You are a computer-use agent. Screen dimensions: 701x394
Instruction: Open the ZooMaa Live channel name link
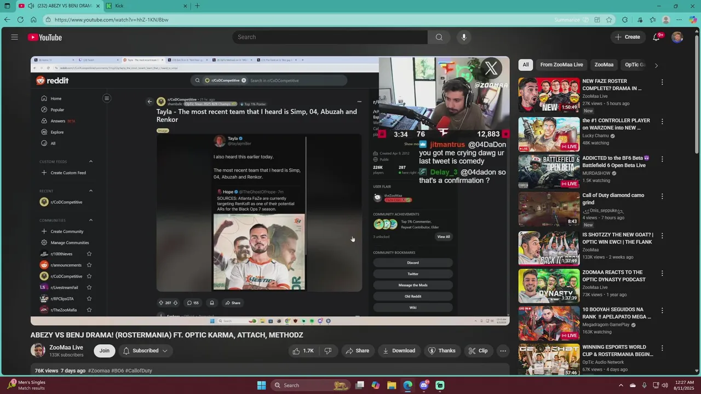pyautogui.click(x=66, y=347)
